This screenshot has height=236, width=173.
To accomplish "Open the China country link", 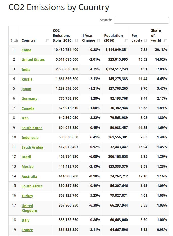I will point(26,50).
